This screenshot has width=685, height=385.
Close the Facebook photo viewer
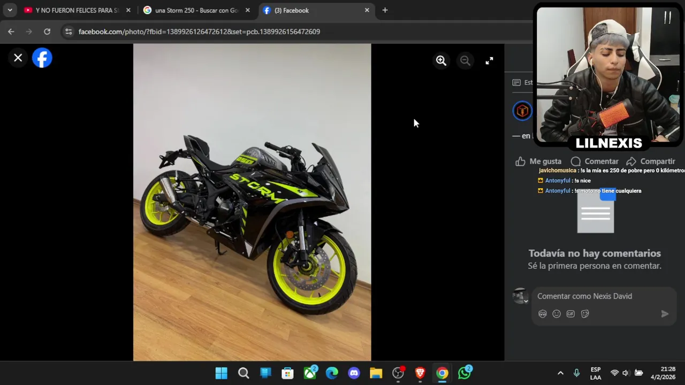click(x=18, y=58)
